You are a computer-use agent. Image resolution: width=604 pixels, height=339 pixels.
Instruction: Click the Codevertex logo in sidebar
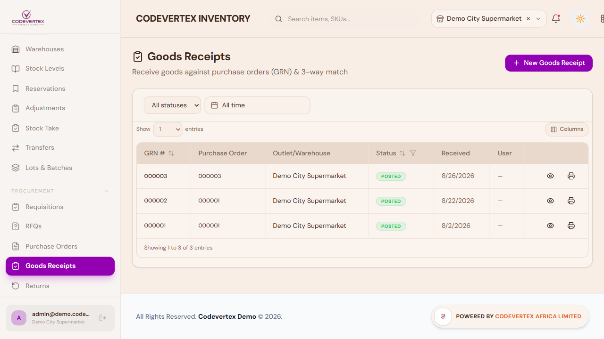28,18
